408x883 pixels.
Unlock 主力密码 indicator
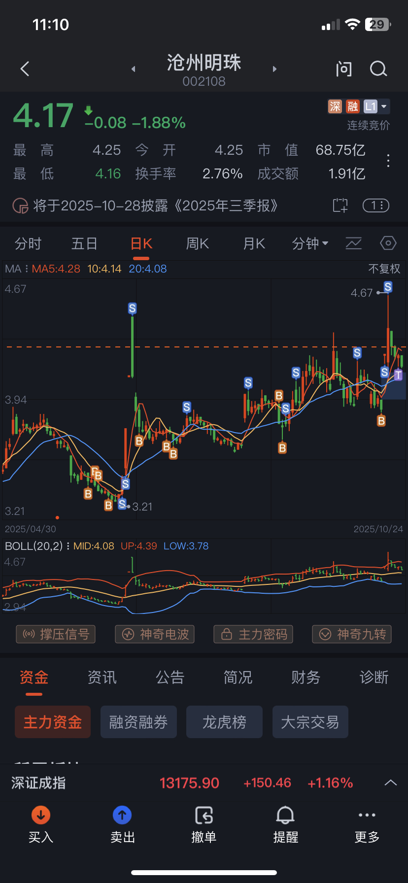[x=253, y=634]
